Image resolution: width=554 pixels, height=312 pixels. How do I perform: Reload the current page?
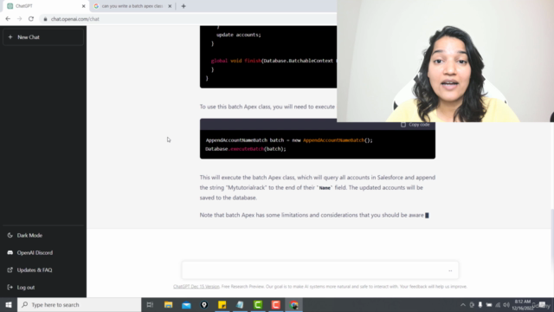31,19
